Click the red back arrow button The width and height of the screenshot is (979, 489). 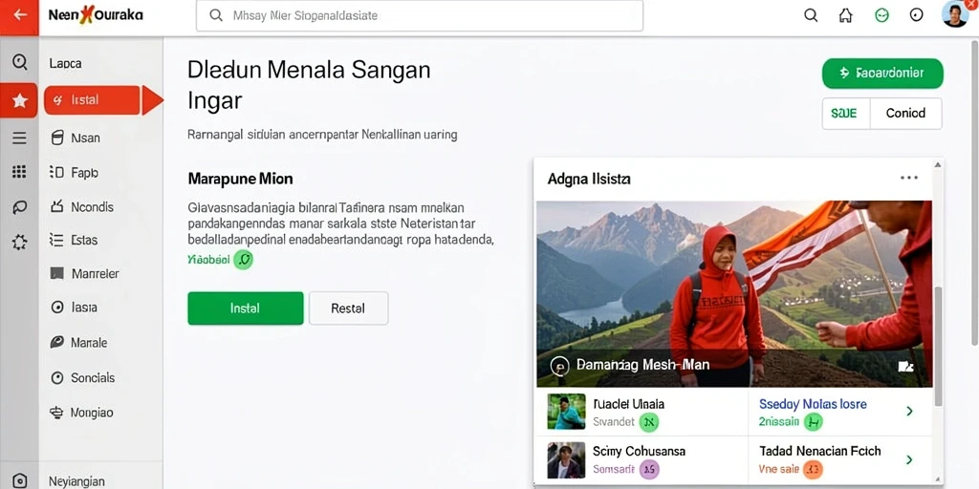19,17
